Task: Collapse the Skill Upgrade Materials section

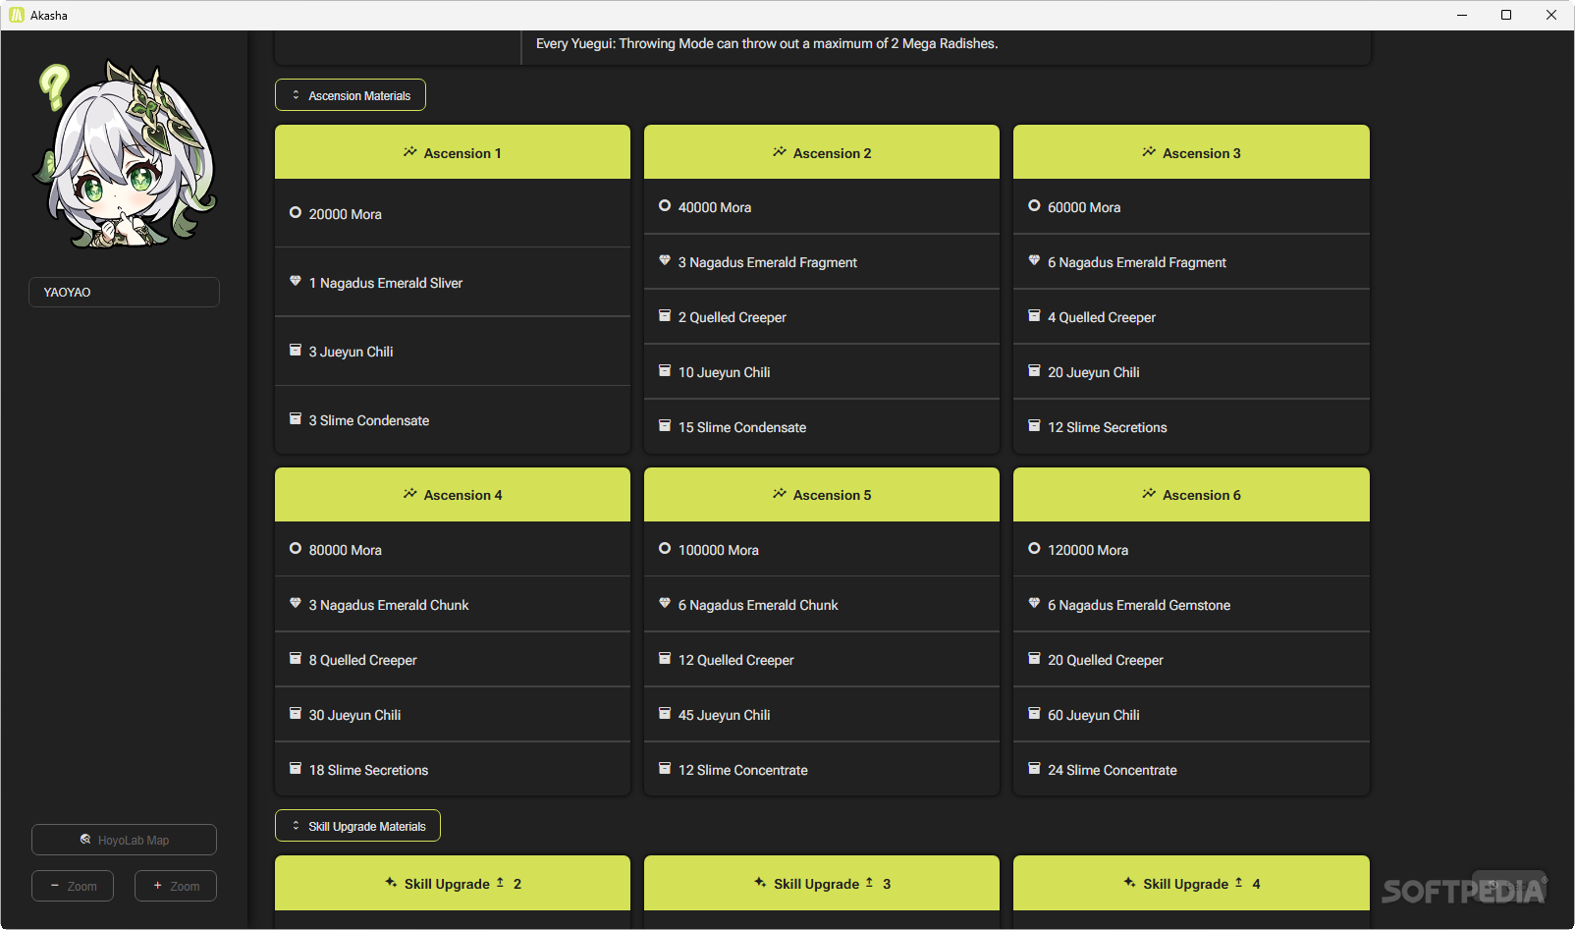Action: 357,826
